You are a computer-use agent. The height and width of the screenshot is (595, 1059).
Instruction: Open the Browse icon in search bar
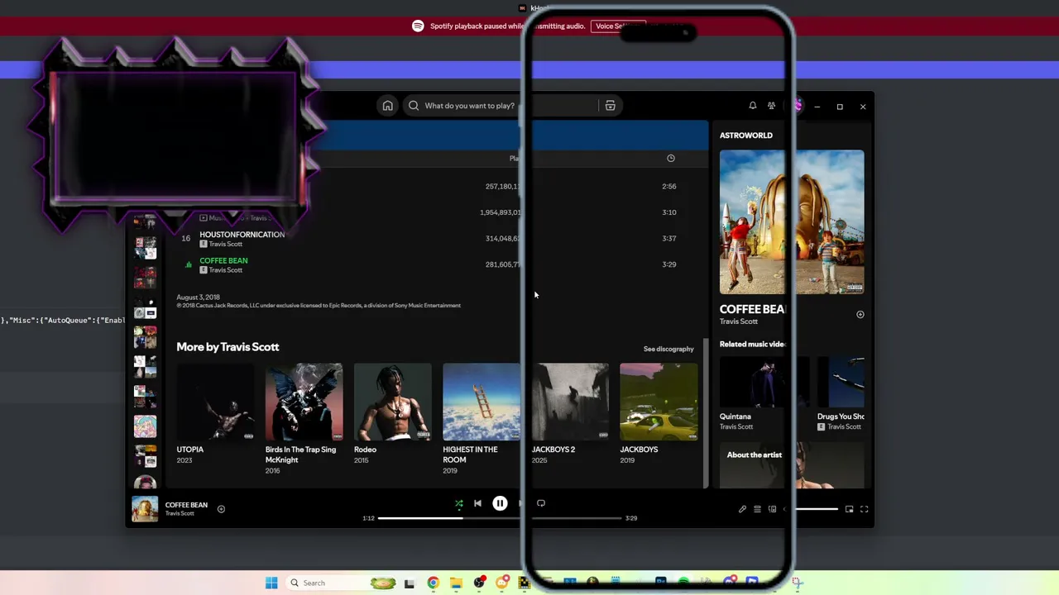coord(610,106)
